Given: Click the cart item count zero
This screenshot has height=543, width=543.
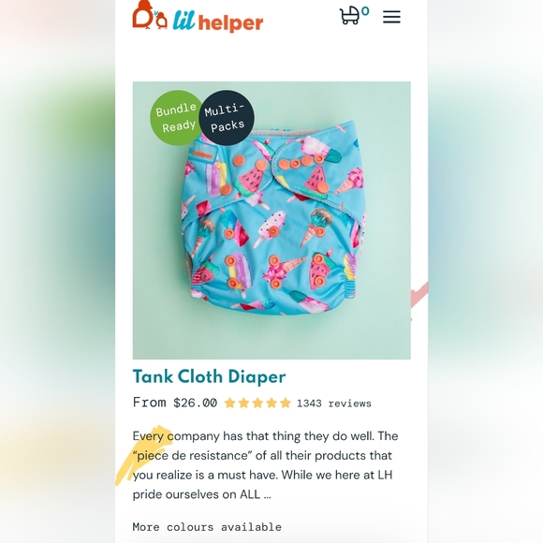Looking at the screenshot, I should click(x=365, y=11).
